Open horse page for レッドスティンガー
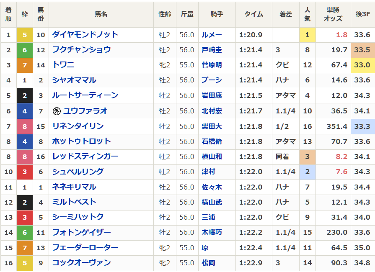Image resolution: width=375 pixels, height=272 pixels. pyautogui.click(x=85, y=157)
